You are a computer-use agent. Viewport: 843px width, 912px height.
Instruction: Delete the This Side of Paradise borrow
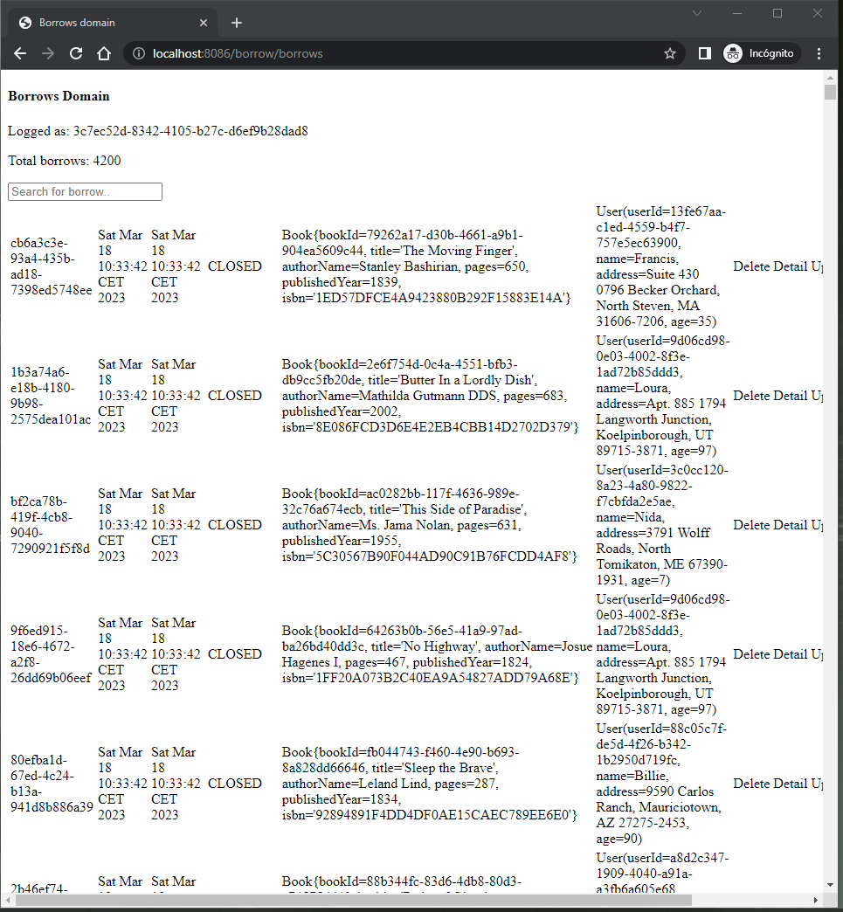750,525
